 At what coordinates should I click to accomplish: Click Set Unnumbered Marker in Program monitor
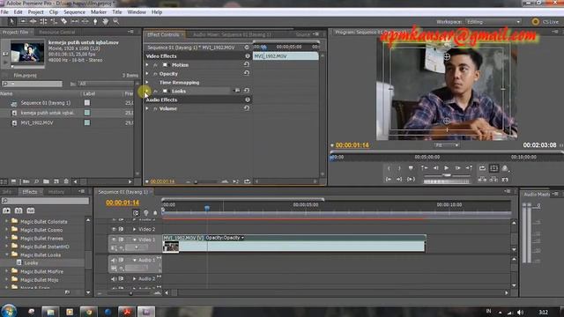[x=411, y=168]
